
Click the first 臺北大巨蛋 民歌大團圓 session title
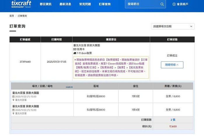(x=26, y=93)
